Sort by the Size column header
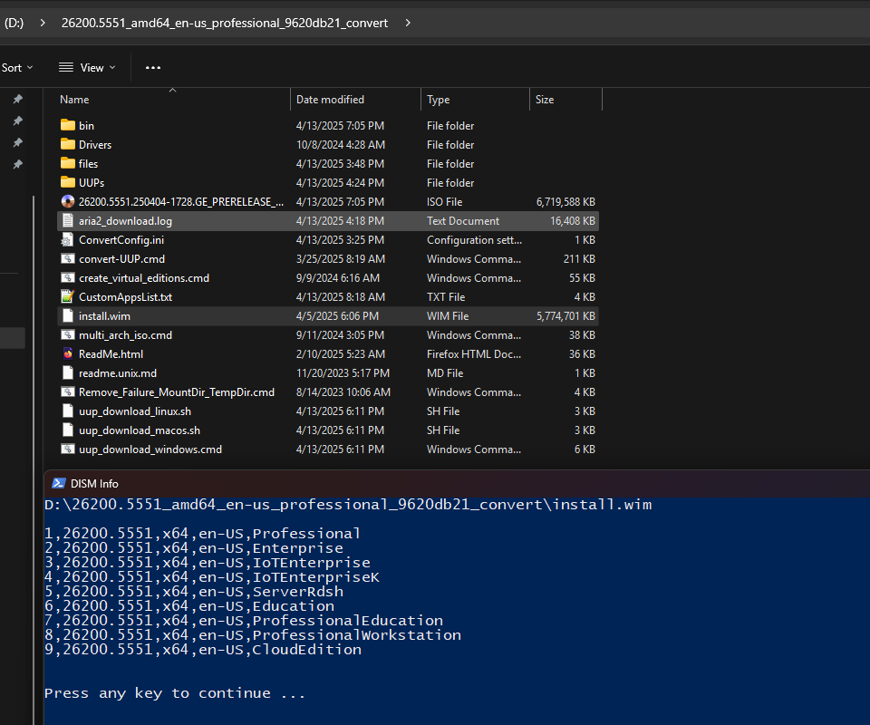Screen dimensions: 870x725 point(565,100)
